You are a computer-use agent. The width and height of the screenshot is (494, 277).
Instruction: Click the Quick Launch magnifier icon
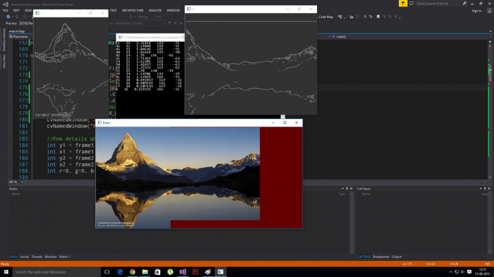coord(464,3)
